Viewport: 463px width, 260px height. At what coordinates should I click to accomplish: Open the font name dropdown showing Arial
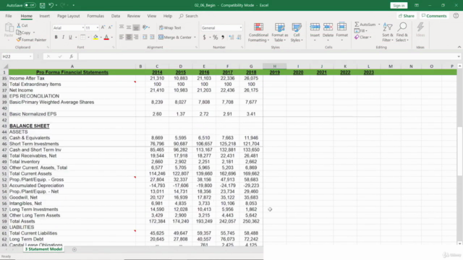[82, 27]
